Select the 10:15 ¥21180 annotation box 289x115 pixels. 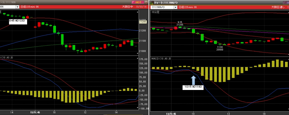point(193,87)
